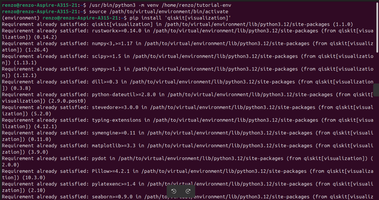Screen dimensions: 379x200
Task: Click the 'stevedore>=3.0.0' requirement text
Action: 115,107
